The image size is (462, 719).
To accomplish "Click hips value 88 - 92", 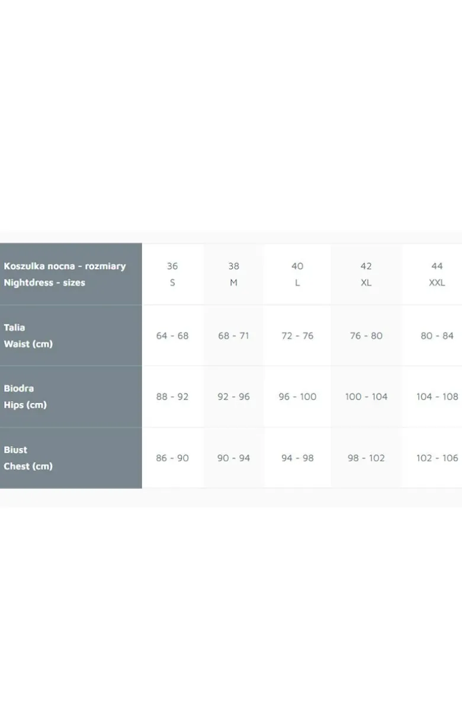I will click(x=172, y=397).
